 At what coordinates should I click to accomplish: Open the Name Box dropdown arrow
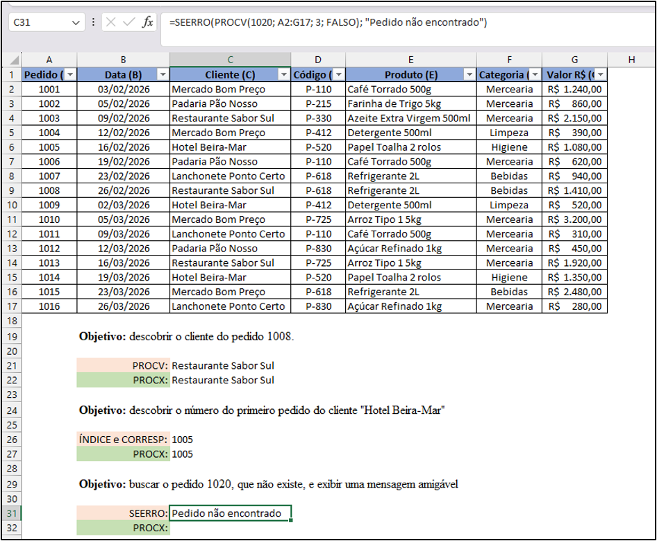pyautogui.click(x=76, y=23)
